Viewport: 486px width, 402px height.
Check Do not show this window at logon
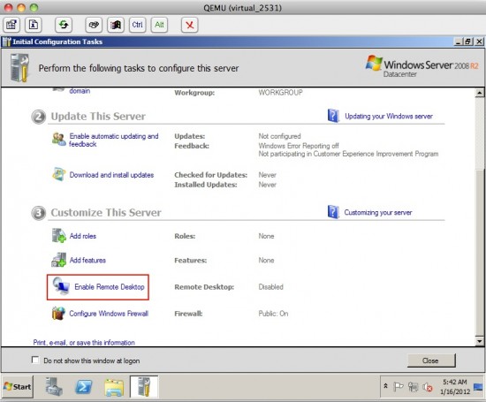point(35,360)
